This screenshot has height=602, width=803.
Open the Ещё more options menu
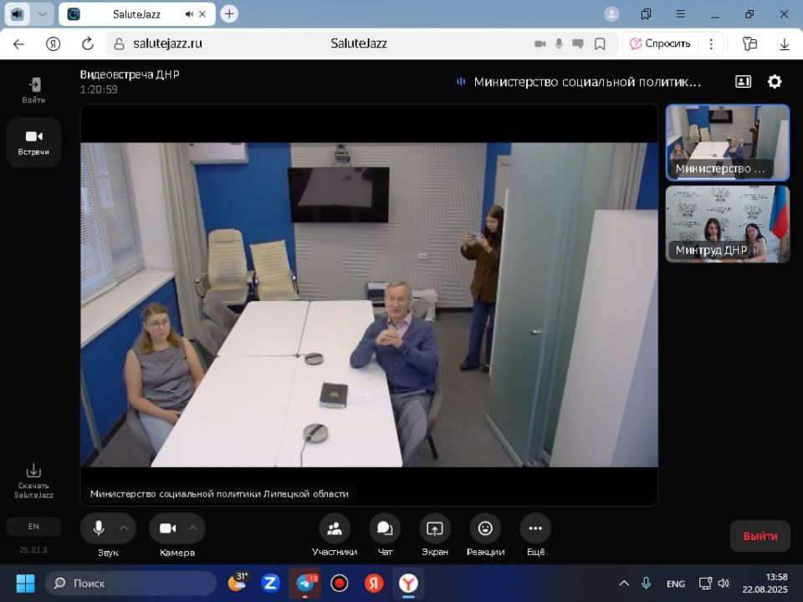535,528
